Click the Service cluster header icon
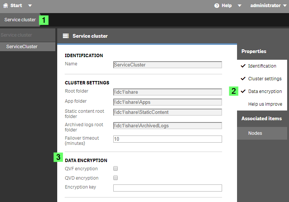289x202 pixels. point(66,36)
